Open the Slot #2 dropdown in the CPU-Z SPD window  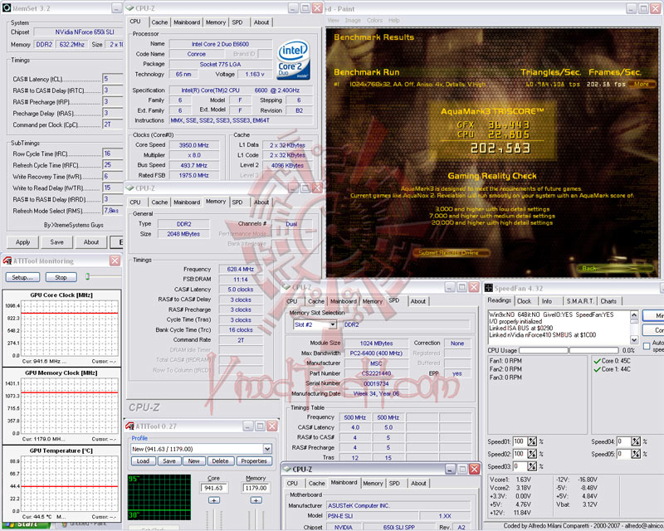coord(333,324)
